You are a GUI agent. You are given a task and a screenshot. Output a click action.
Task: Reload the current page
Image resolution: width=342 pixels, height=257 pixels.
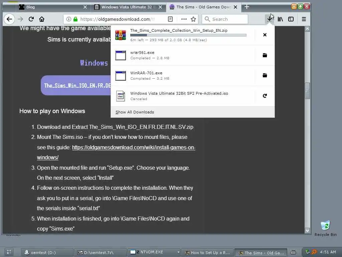[31, 19]
